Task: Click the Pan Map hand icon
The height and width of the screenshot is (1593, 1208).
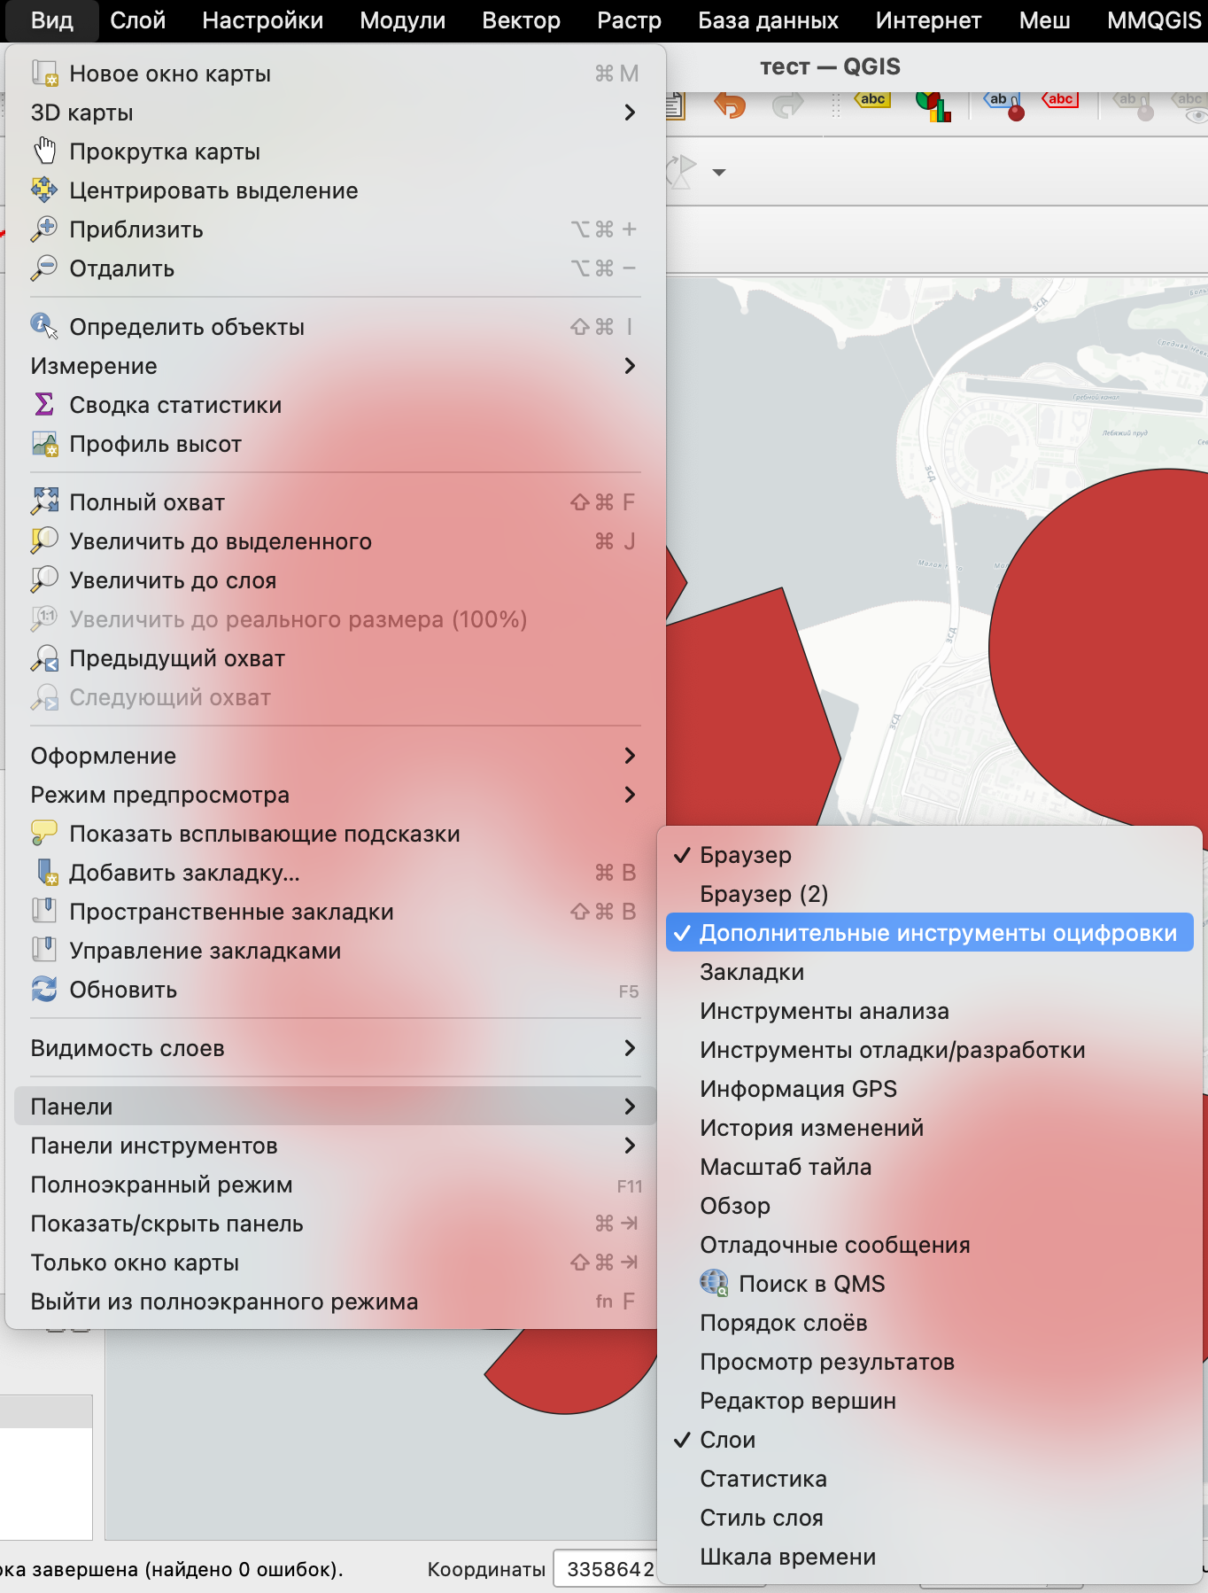Action: [x=44, y=152]
